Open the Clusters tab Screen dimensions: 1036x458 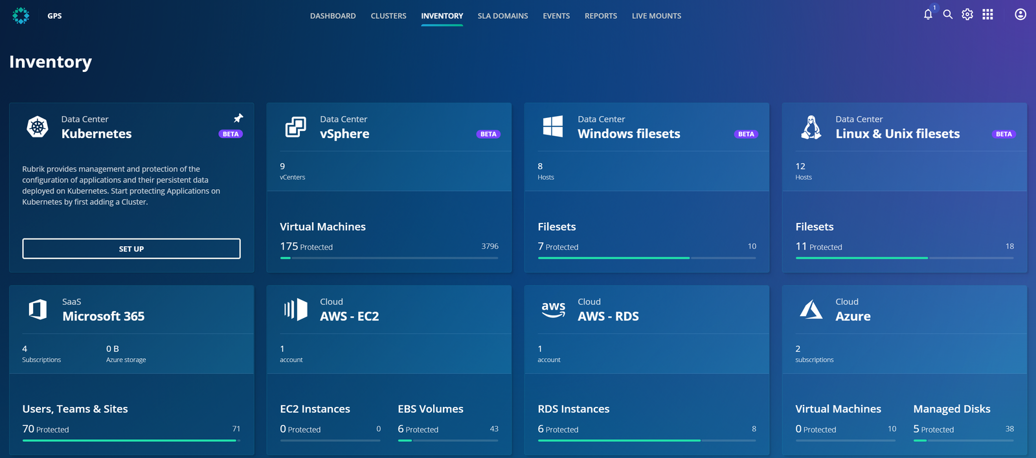click(388, 16)
